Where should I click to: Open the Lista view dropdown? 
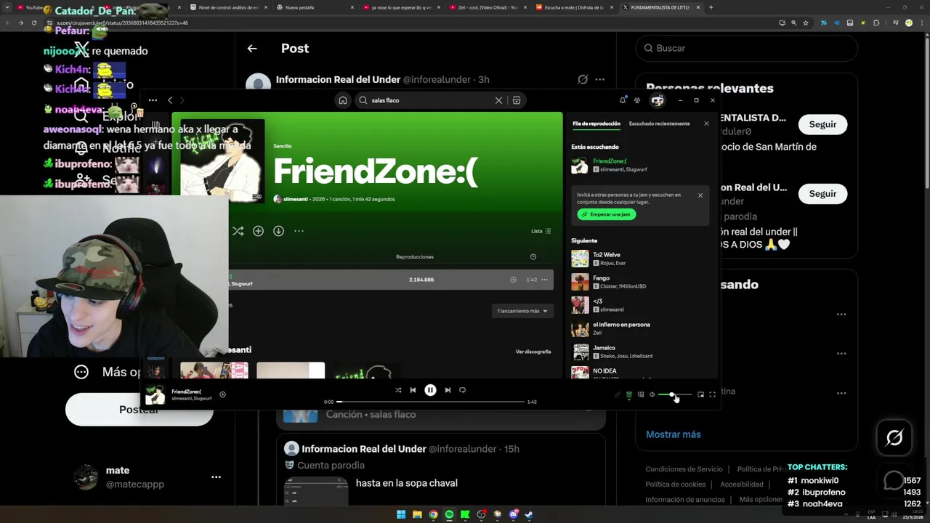(541, 231)
